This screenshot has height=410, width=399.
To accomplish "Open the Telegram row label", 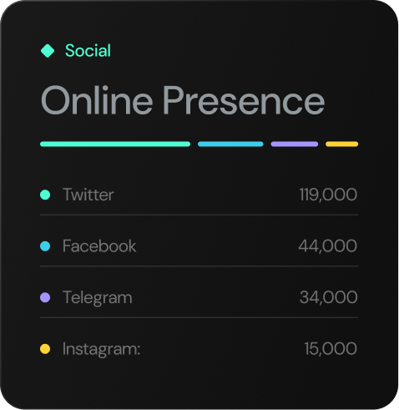I will [98, 298].
